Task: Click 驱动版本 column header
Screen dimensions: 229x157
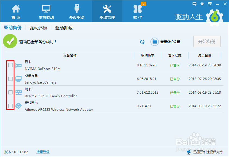Action: click(147, 55)
